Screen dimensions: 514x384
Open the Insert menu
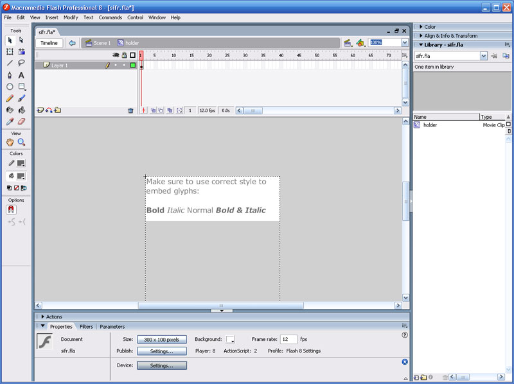(x=52, y=17)
